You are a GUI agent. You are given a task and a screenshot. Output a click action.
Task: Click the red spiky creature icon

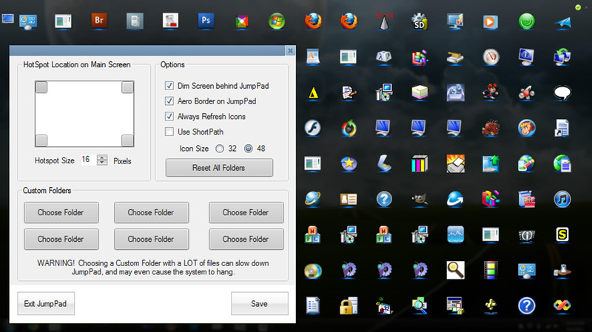491,128
